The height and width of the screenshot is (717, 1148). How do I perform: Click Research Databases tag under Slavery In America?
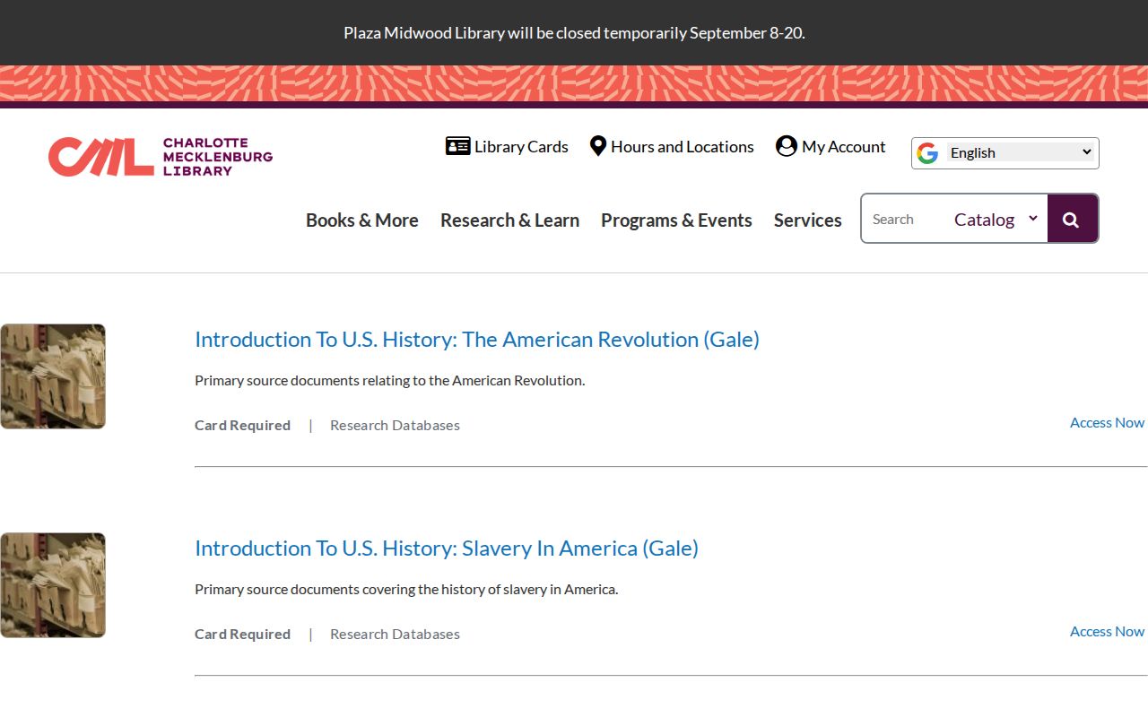(x=395, y=635)
